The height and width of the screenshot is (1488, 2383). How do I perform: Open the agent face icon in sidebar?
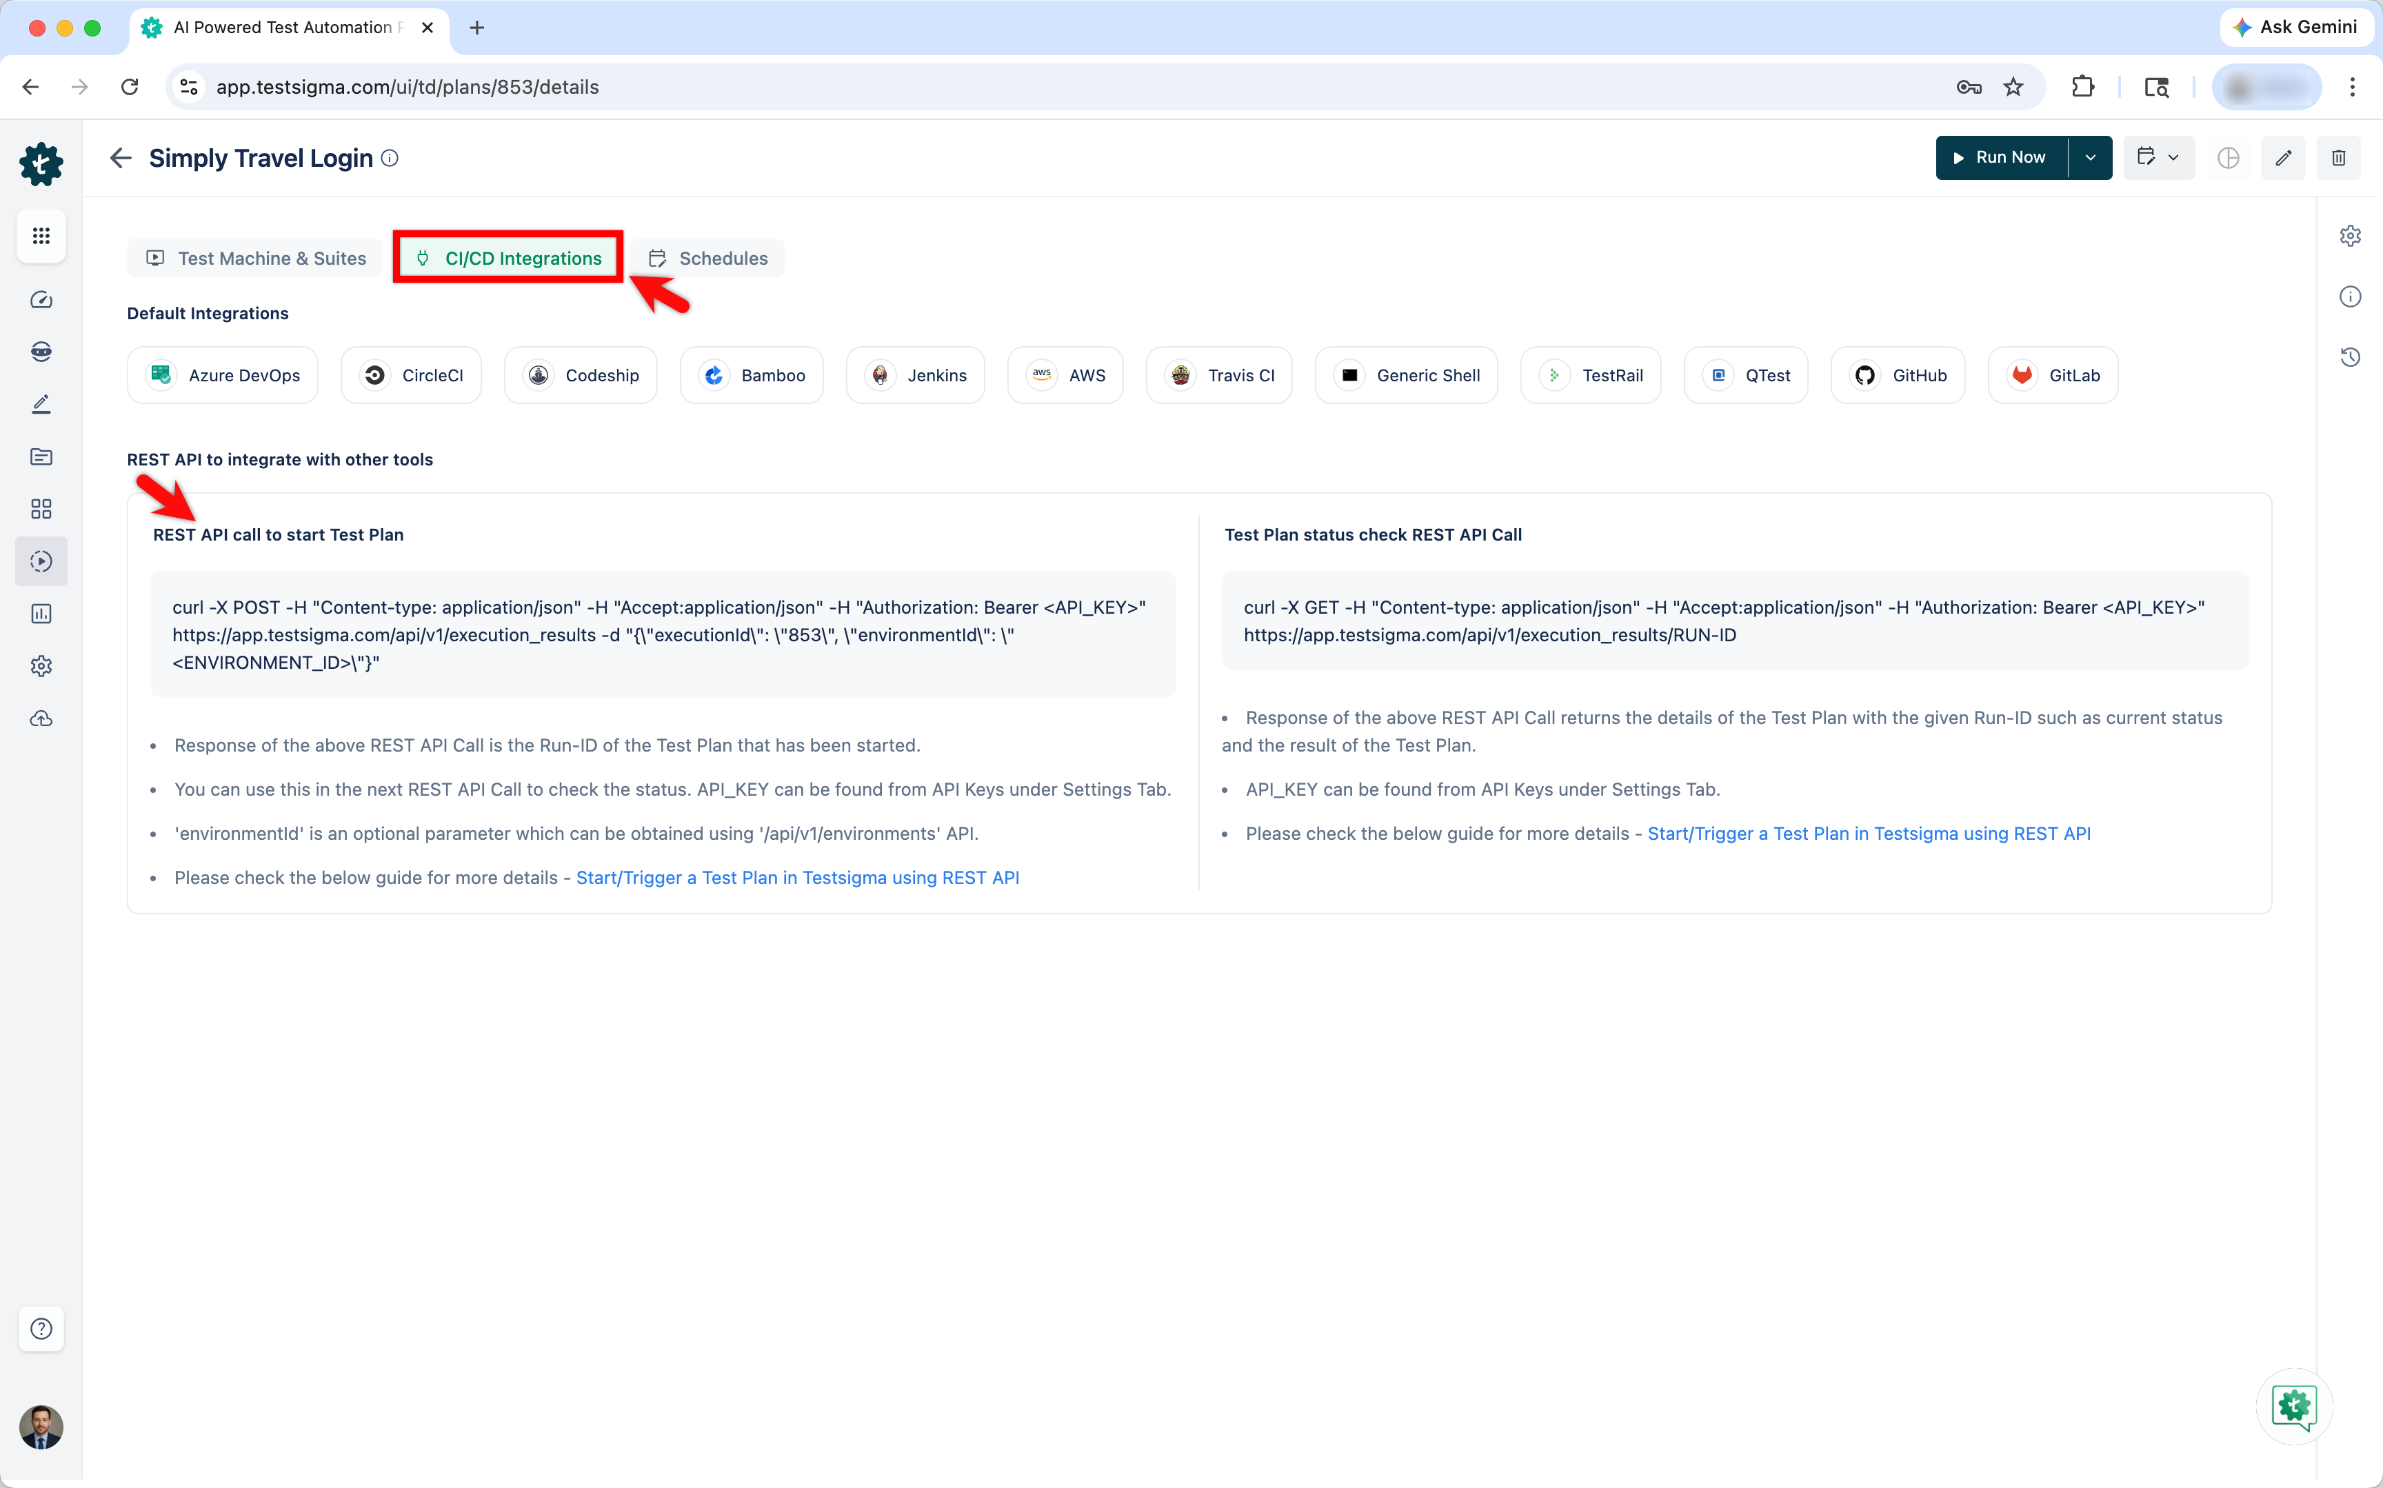[41, 352]
